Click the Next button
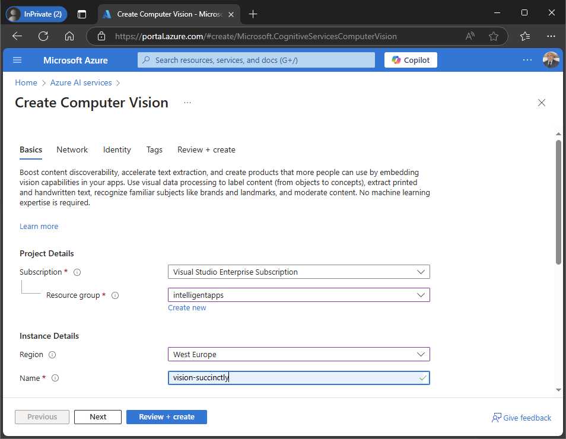The height and width of the screenshot is (439, 566). [98, 417]
